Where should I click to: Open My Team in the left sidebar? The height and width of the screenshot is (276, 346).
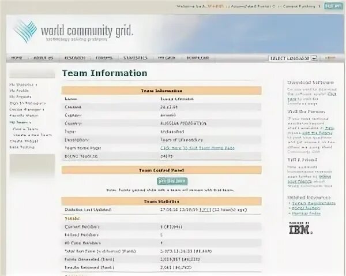(20, 122)
